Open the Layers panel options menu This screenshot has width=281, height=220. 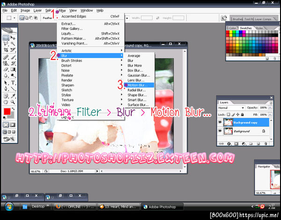tap(271, 103)
